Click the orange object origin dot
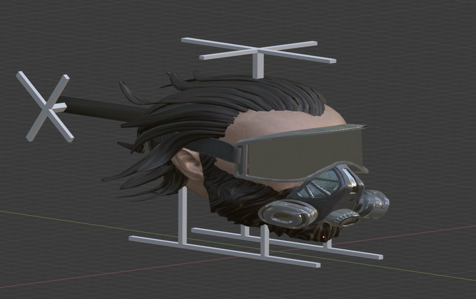476x299 pixels. coord(324,237)
